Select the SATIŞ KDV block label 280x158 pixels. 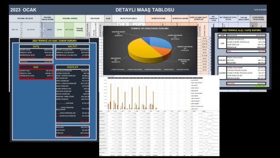[222, 60]
